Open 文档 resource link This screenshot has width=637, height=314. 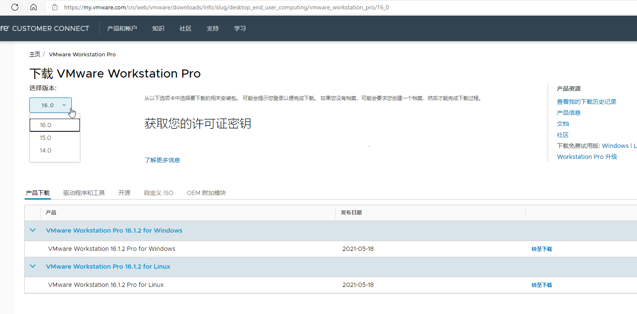click(563, 124)
